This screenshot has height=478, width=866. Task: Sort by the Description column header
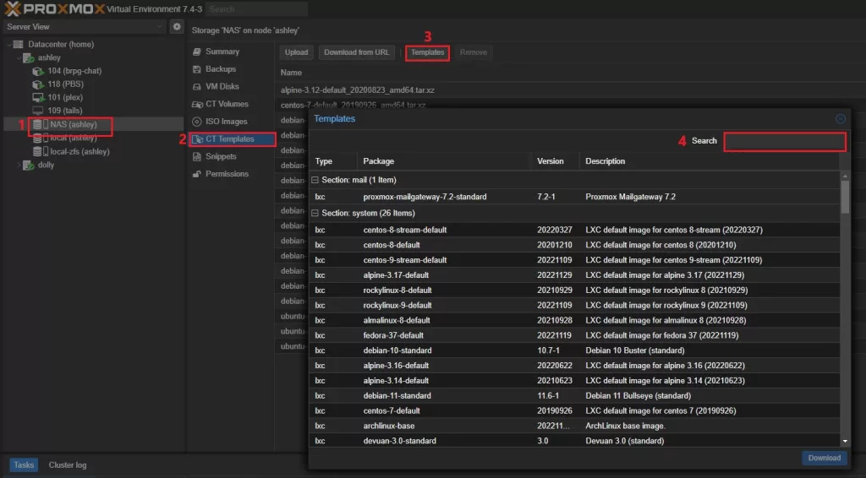[x=710, y=161]
